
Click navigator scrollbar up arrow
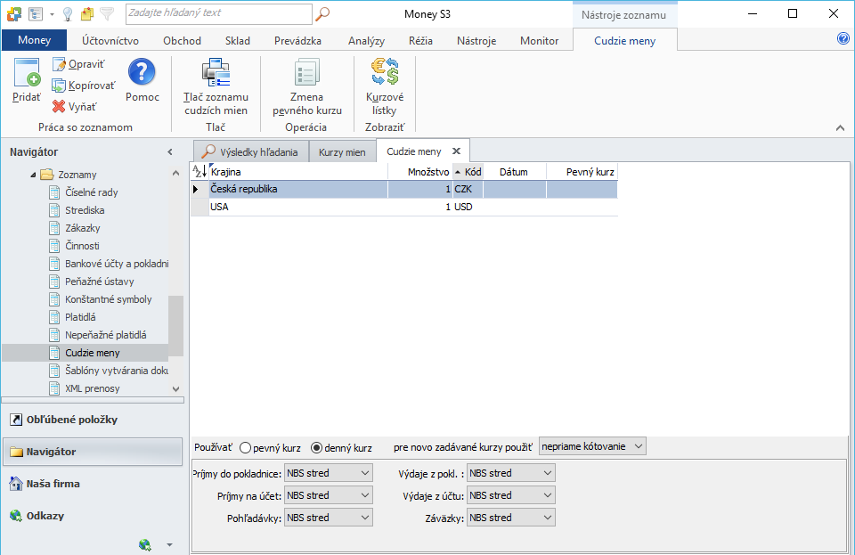(175, 174)
